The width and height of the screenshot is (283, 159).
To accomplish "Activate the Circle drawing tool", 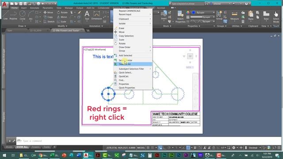I will (23, 15).
